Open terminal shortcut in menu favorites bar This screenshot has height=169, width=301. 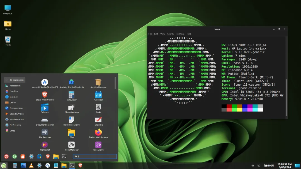pyautogui.click(x=64, y=156)
